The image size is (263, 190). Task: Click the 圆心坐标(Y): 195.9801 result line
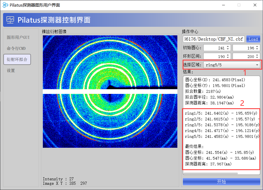click(x=215, y=86)
